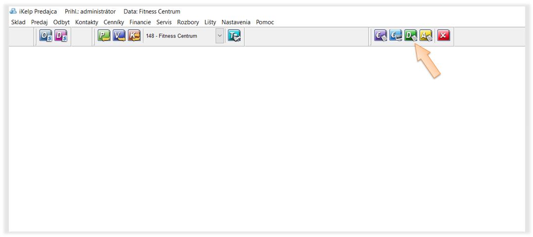Click the blue 'O' toolbar icon
The height and width of the screenshot is (237, 533).
pyautogui.click(x=46, y=36)
